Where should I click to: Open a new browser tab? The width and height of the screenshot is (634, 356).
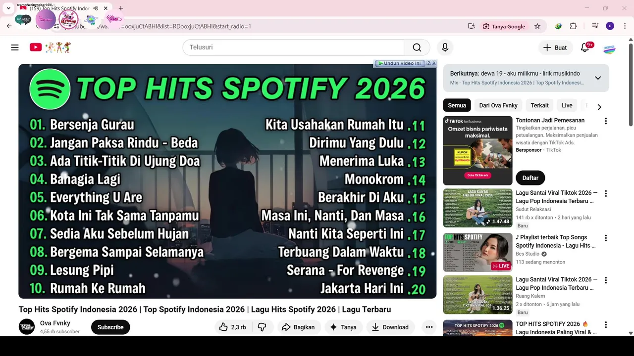click(x=121, y=8)
